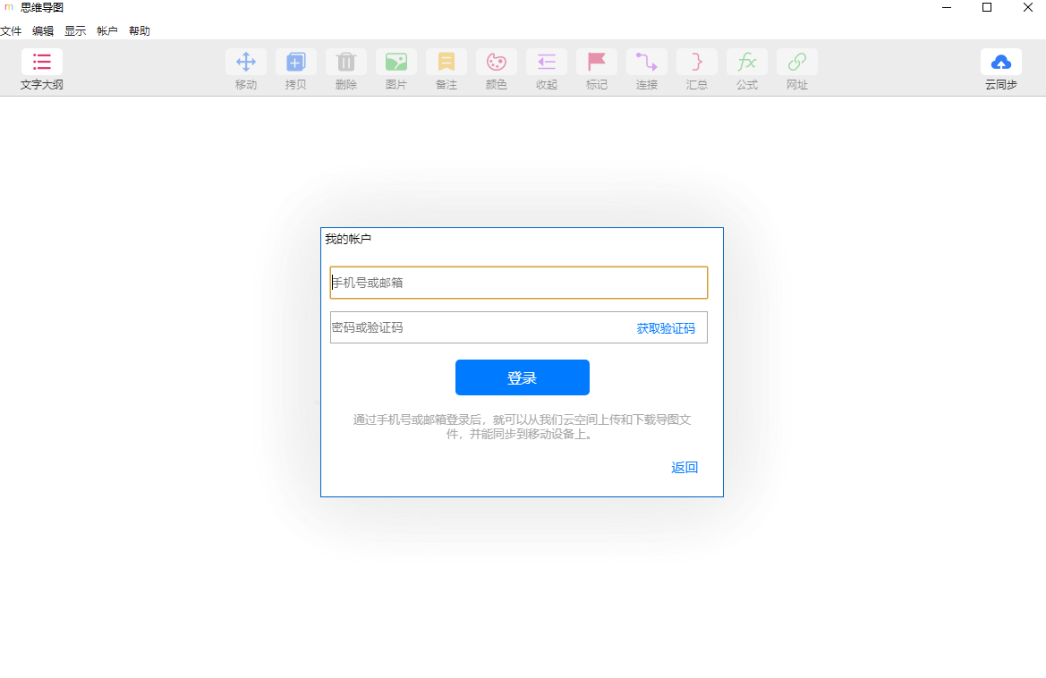Click the 获取验证码 verification code link

pyautogui.click(x=668, y=327)
